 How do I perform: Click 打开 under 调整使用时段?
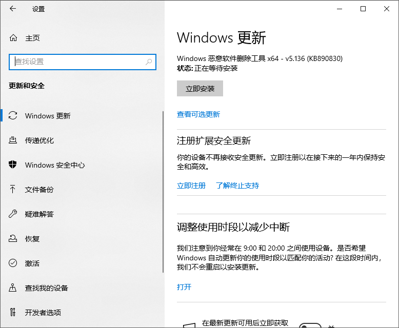[x=184, y=287]
